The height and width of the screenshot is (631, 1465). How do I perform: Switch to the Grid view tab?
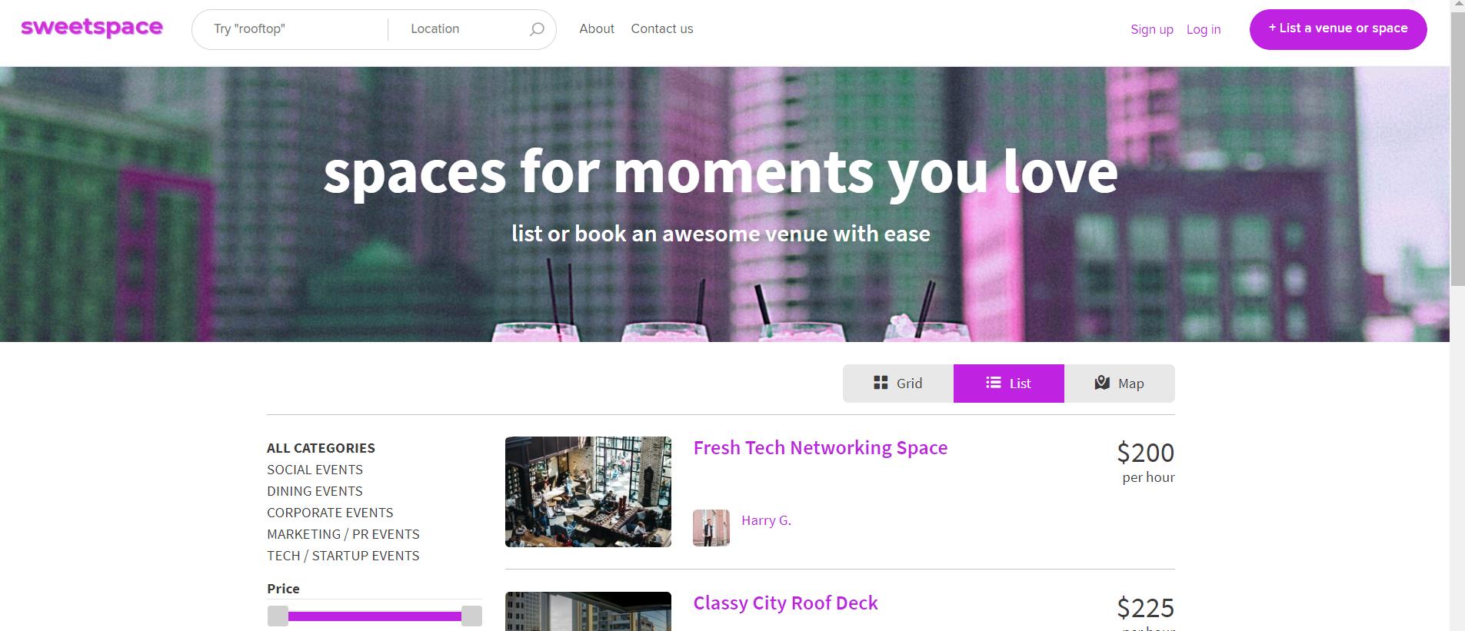(x=898, y=384)
